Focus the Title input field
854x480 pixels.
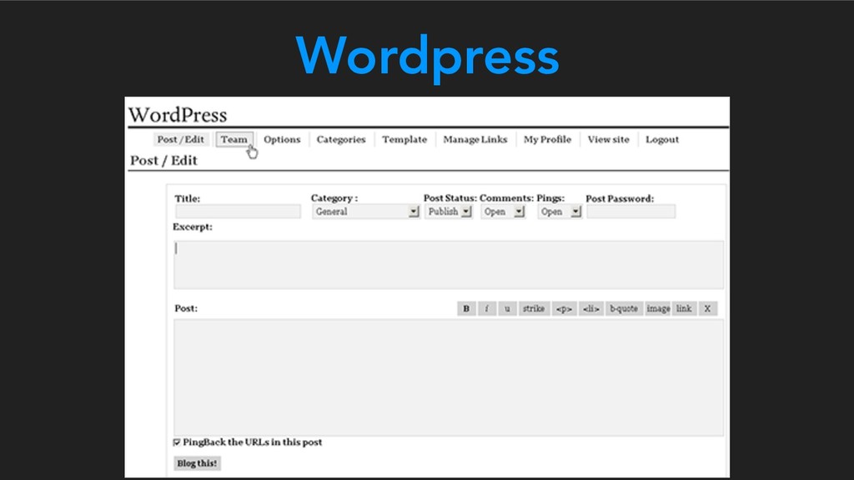[x=238, y=212]
